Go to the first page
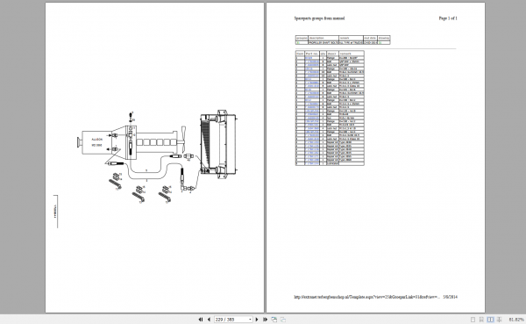 pos(201,320)
